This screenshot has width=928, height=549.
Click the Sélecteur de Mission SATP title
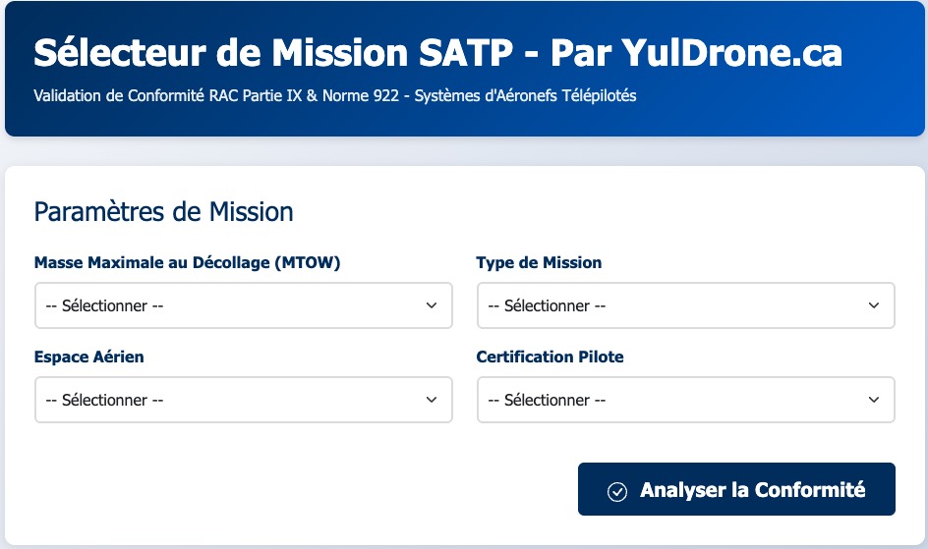[438, 53]
